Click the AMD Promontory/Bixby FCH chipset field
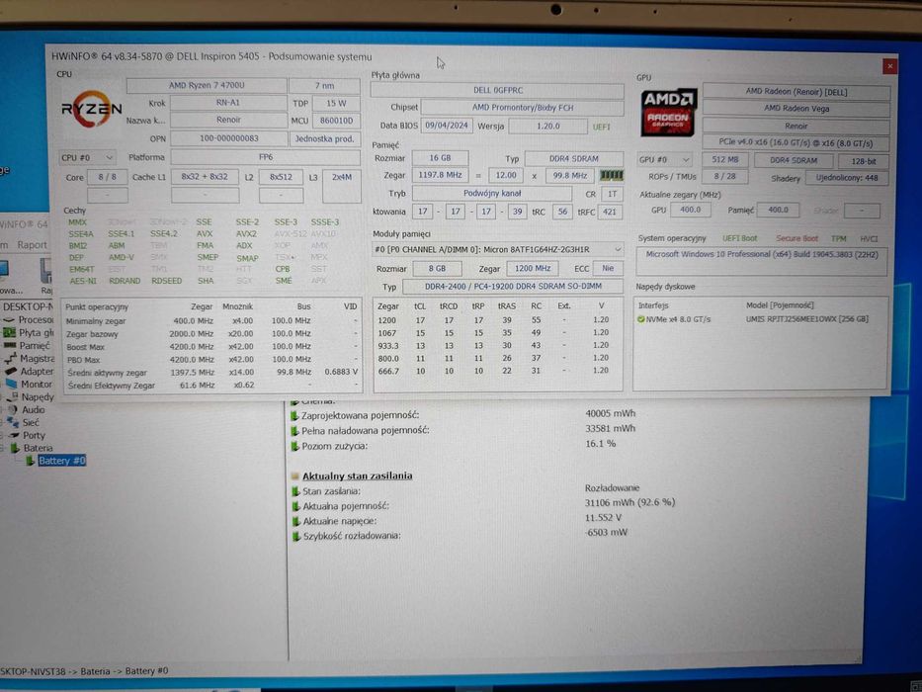Image resolution: width=922 pixels, height=692 pixels. (522, 108)
